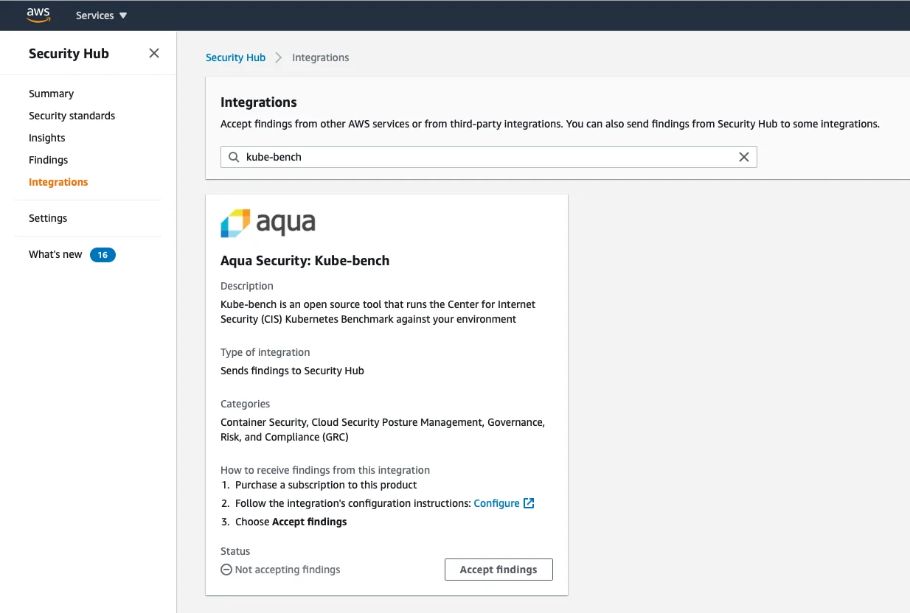The image size is (910, 613).
Task: Click the AWS home logo
Action: point(38,15)
